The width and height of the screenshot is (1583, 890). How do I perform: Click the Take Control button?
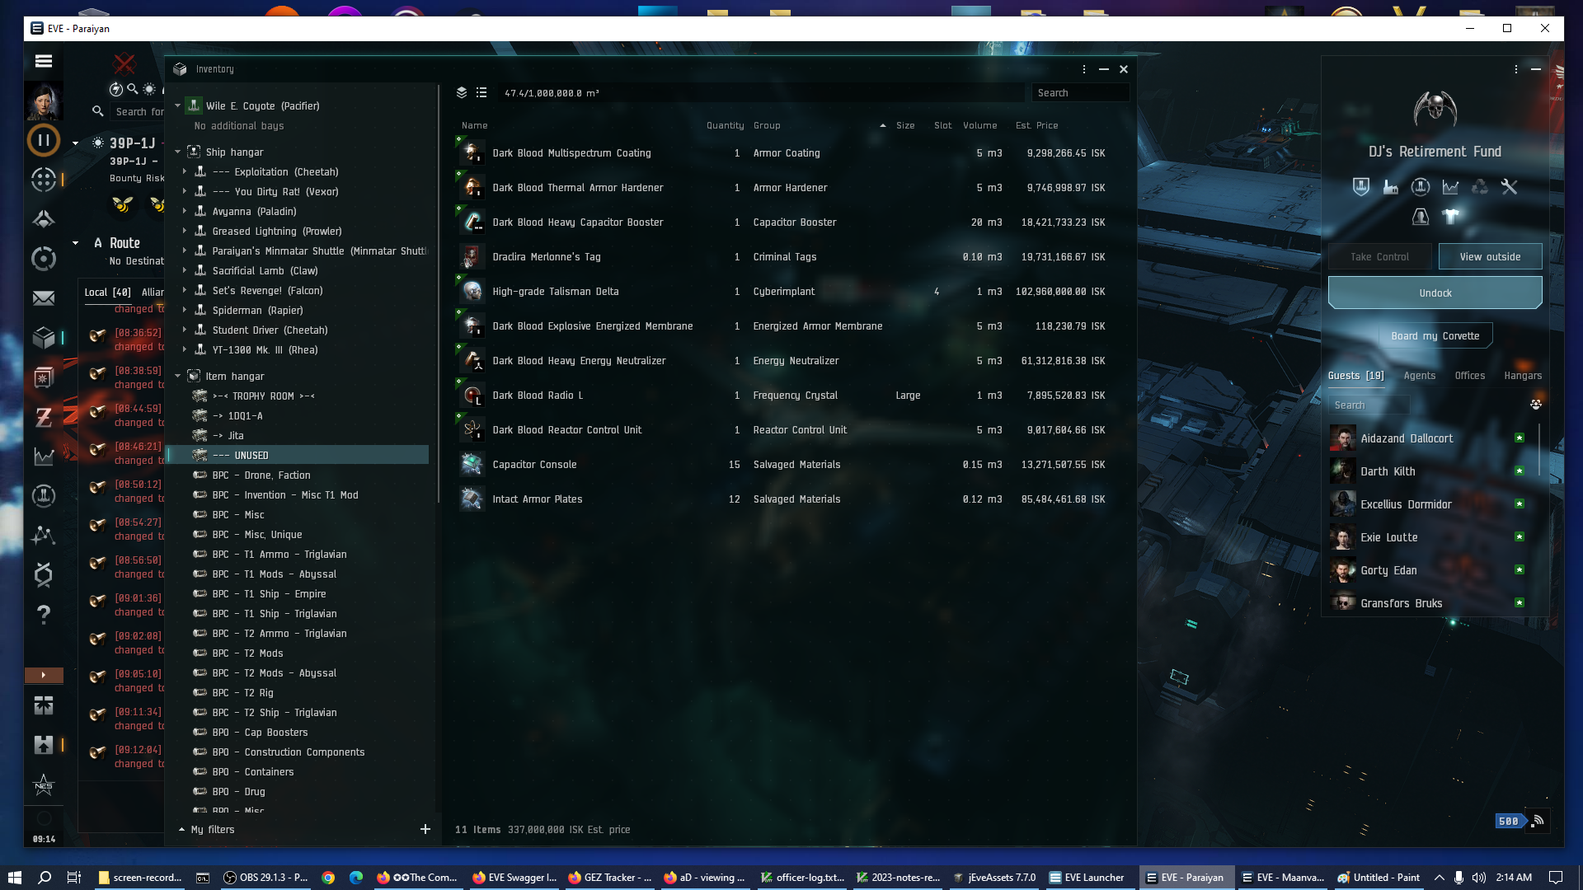pos(1379,257)
